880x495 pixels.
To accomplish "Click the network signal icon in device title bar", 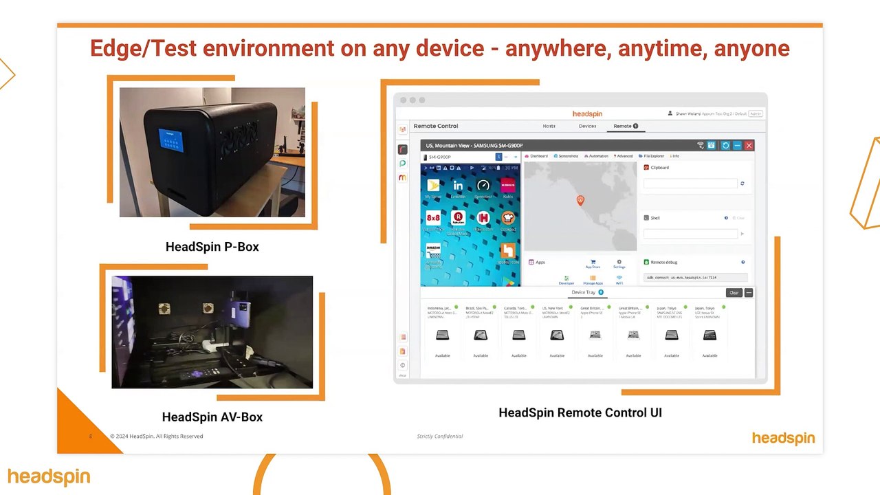I will (701, 146).
